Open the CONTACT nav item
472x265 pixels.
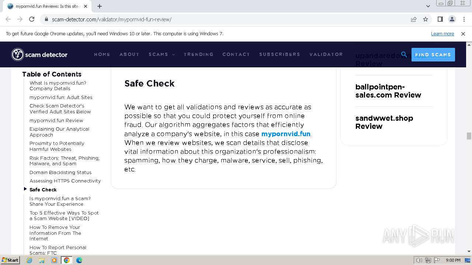(236, 54)
